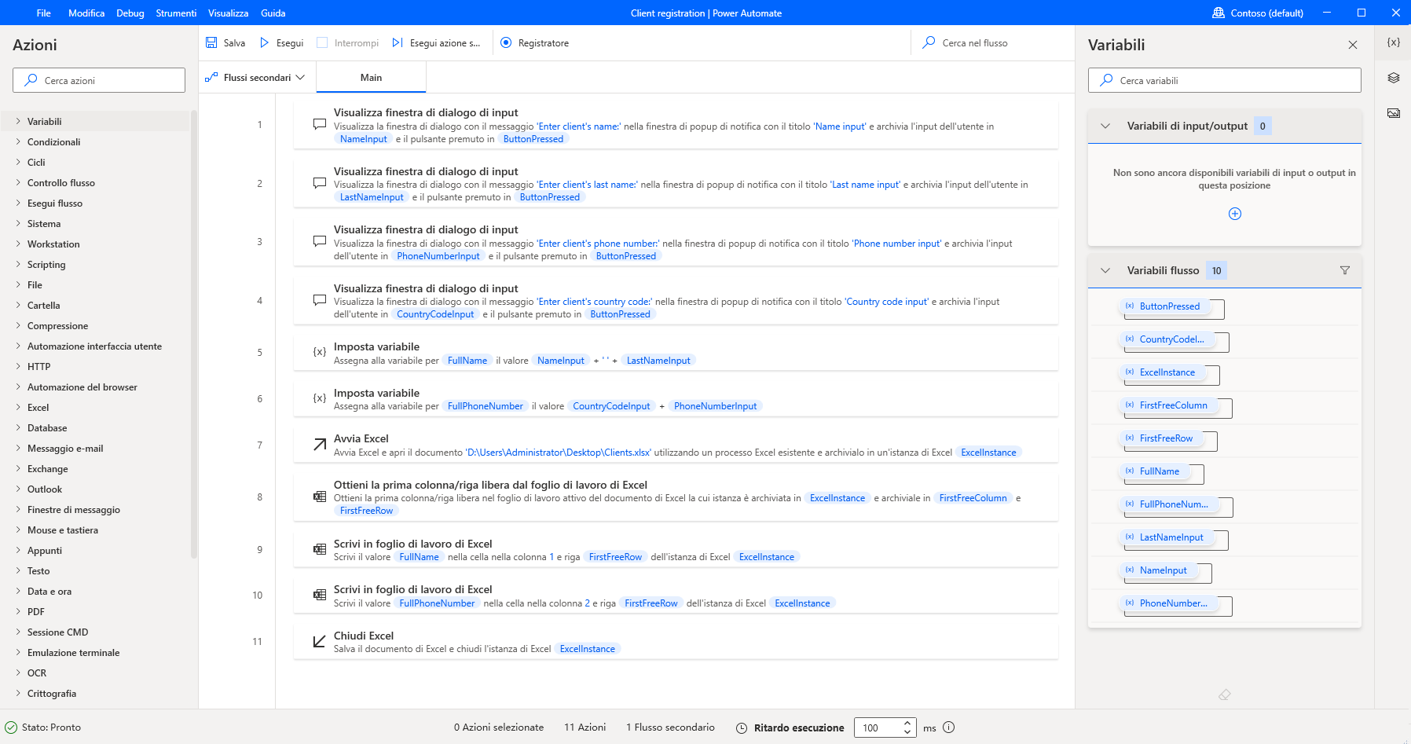Click the NameInput variable chip in panel
The image size is (1411, 744).
pos(1158,570)
